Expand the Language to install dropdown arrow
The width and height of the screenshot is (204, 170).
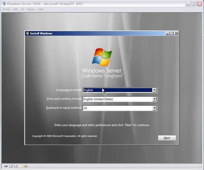(x=154, y=90)
